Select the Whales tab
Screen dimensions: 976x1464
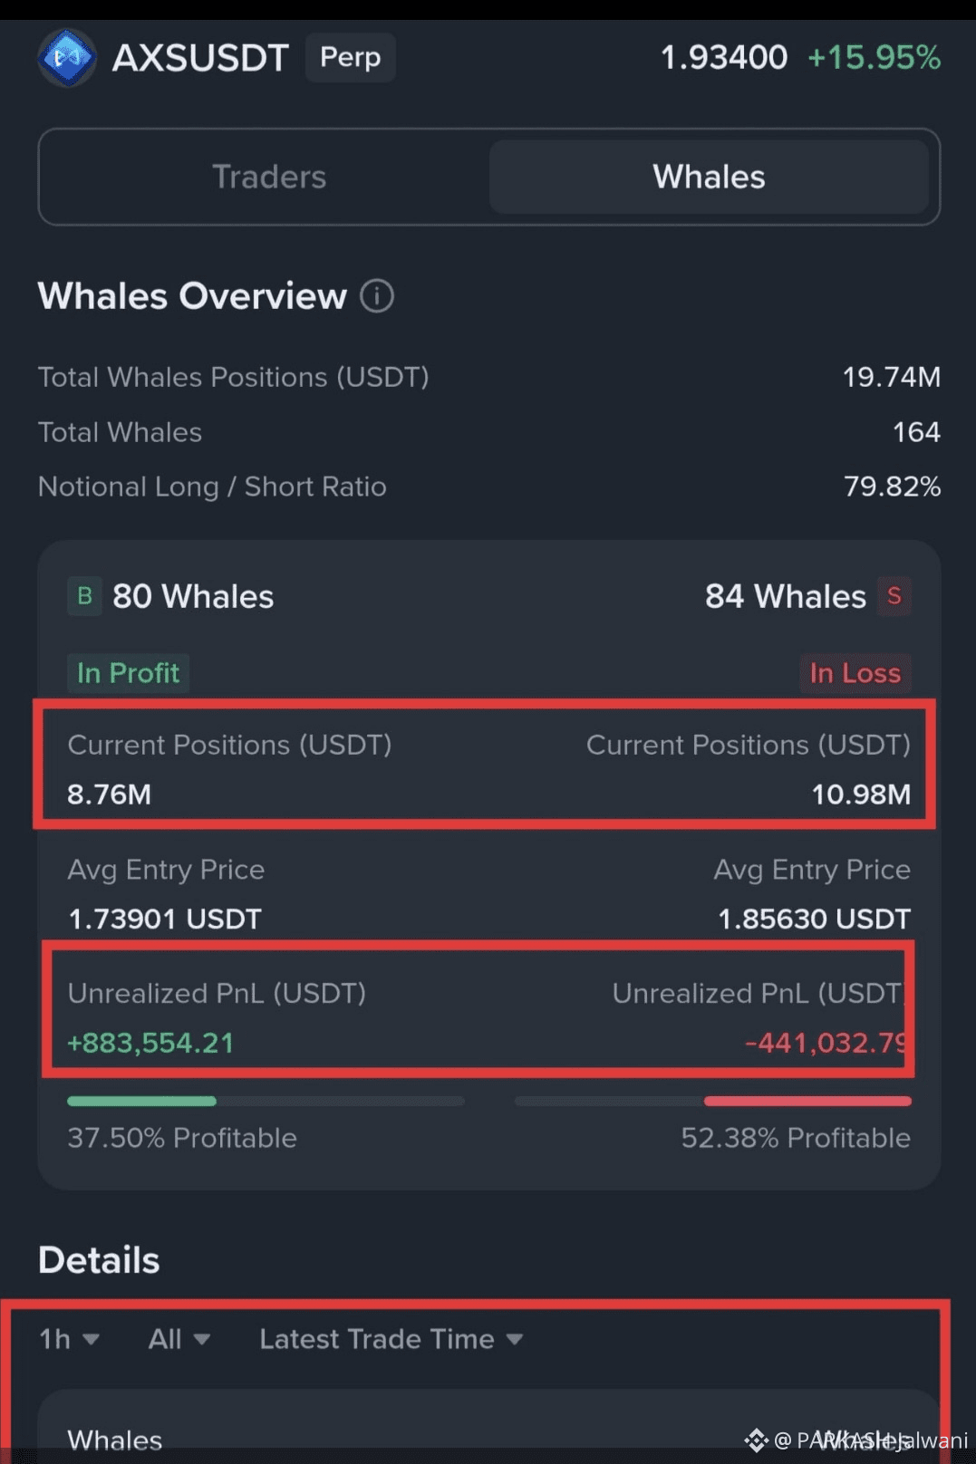709,177
